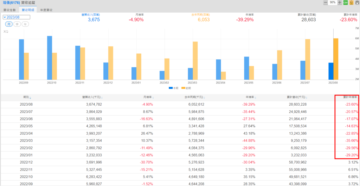Print the page with printer icon
The height and width of the screenshot is (186, 360).
(x=357, y=2)
